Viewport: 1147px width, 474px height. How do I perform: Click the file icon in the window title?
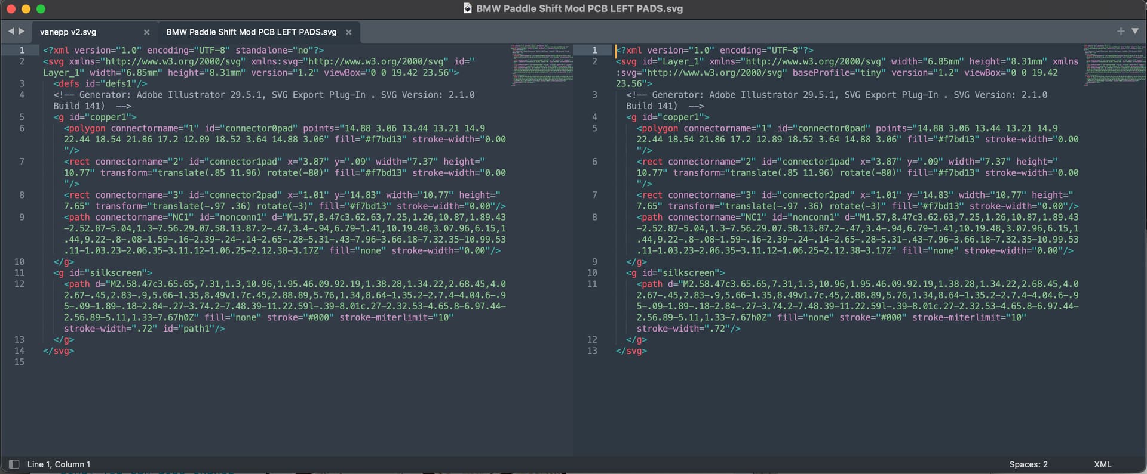click(x=468, y=8)
